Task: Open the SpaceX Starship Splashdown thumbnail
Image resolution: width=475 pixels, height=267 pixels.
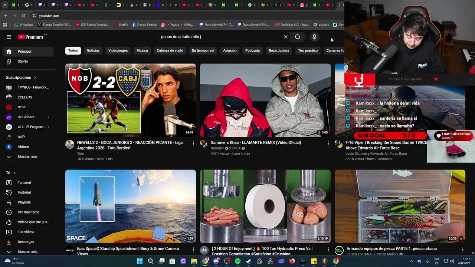Action: [x=131, y=207]
